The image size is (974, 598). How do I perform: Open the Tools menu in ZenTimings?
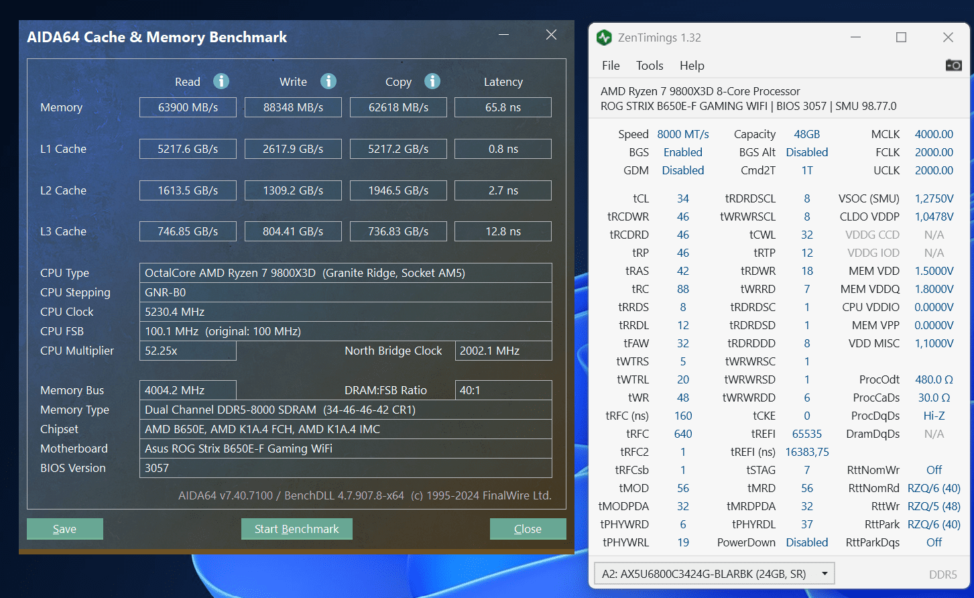pyautogui.click(x=650, y=65)
